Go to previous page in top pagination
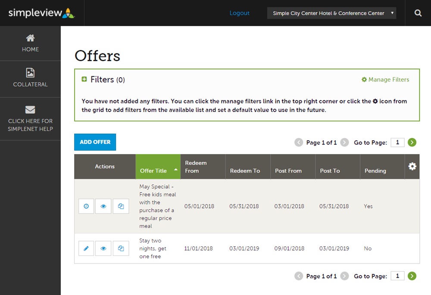Viewport: 431px width, 295px height. click(x=299, y=142)
